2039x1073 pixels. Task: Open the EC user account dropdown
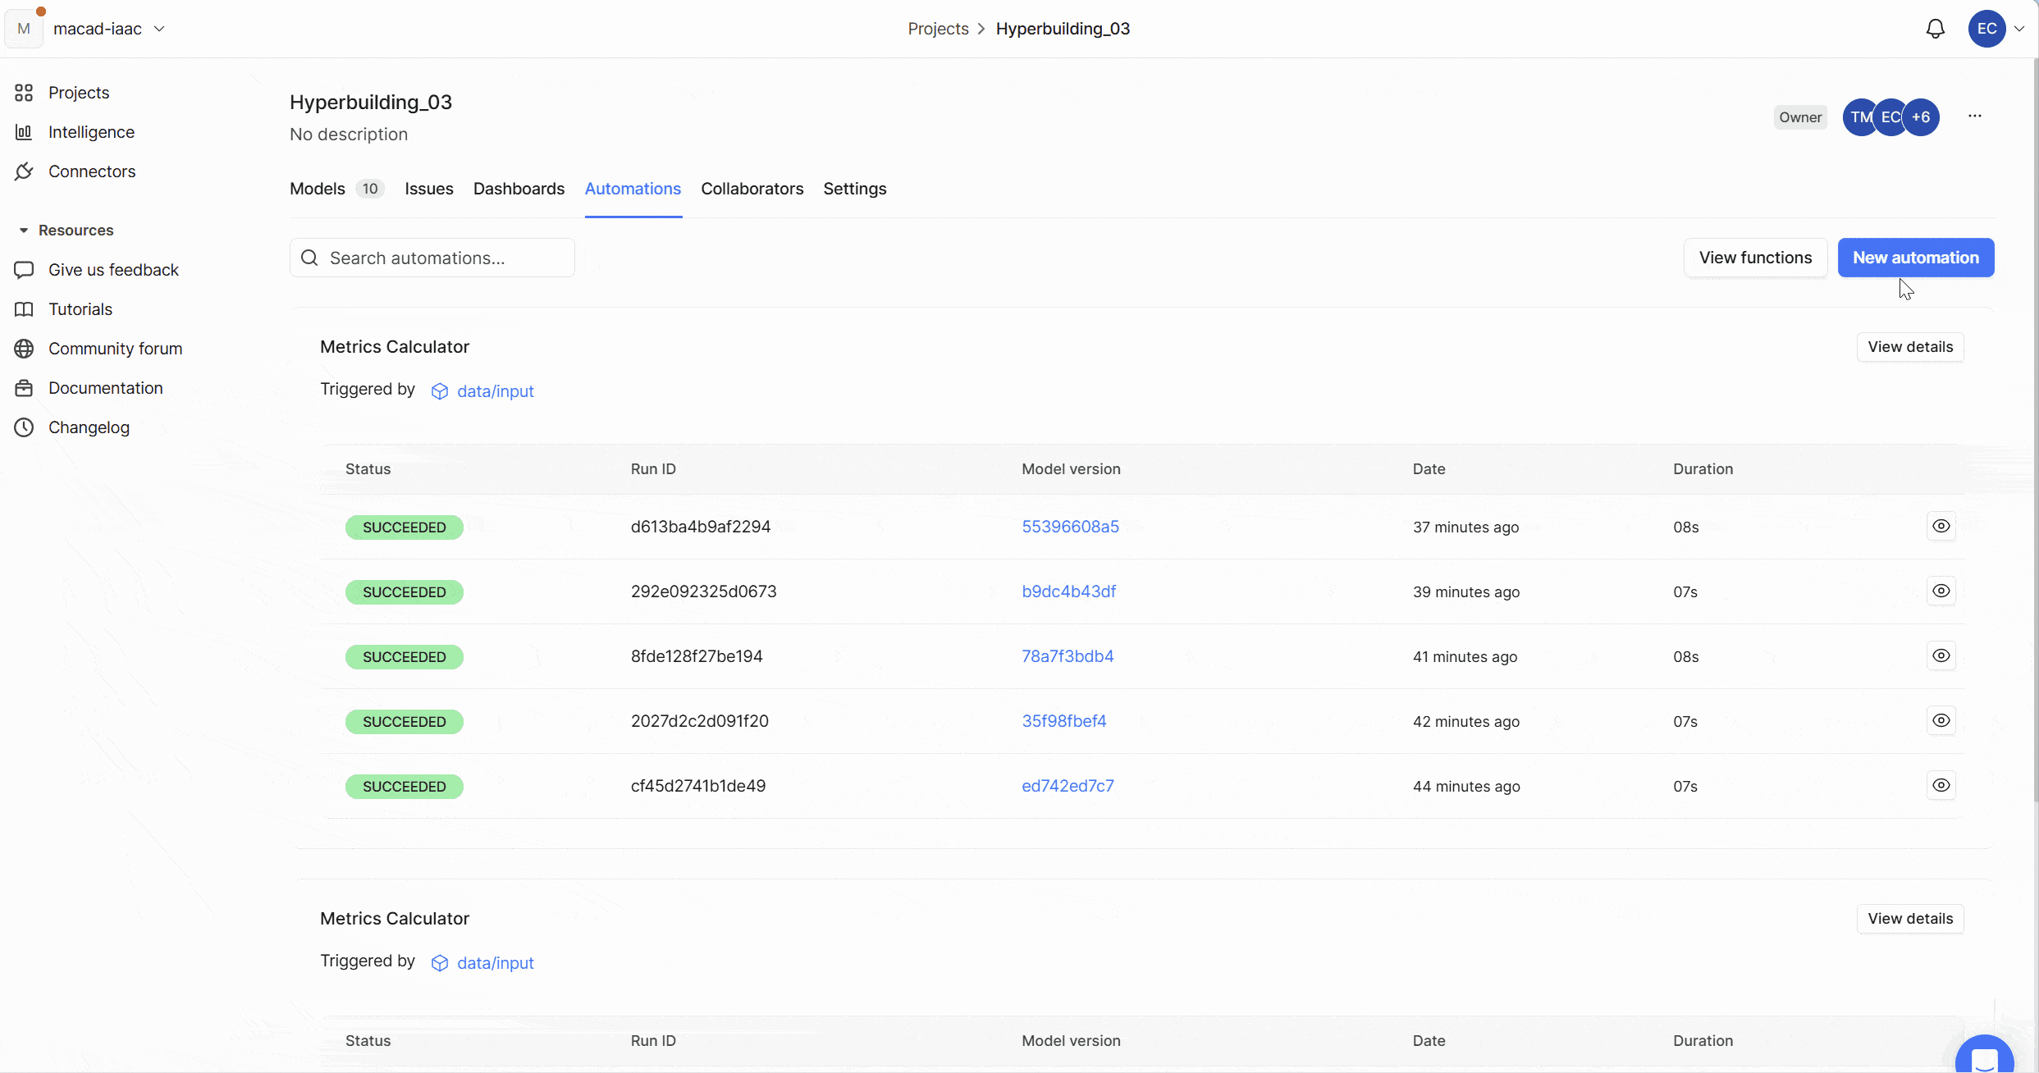(x=2018, y=29)
